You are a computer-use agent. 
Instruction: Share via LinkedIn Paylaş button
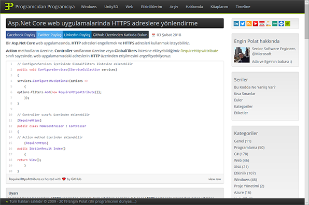(x=77, y=35)
